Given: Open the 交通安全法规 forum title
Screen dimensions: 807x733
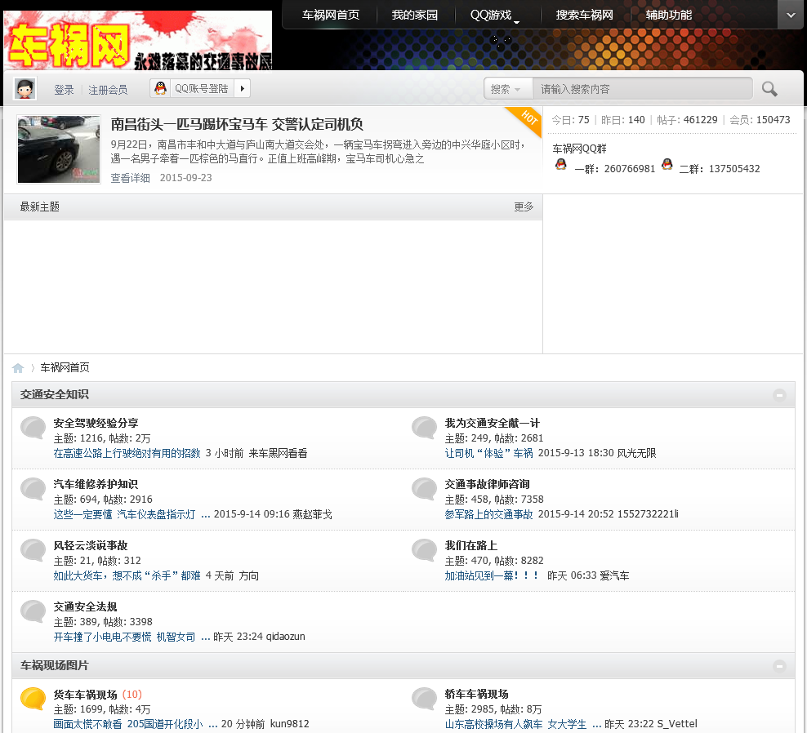Looking at the screenshot, I should pos(86,606).
